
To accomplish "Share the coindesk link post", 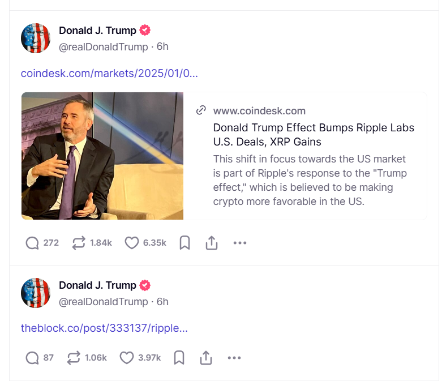I will point(211,243).
